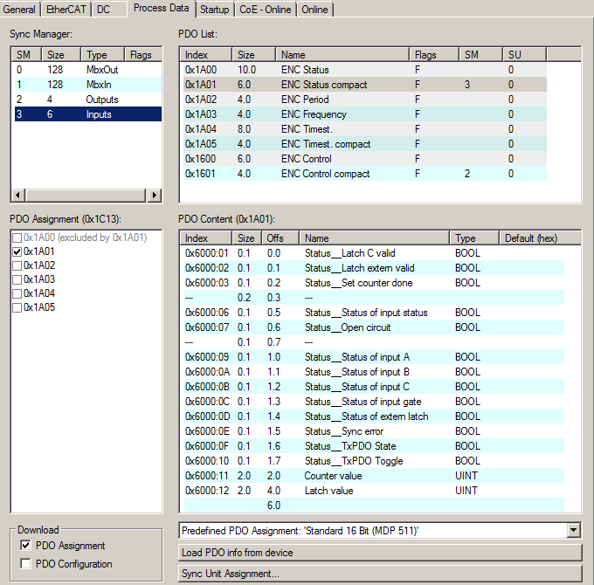Toggle the Download PDO Assignment checkbox

click(25, 546)
